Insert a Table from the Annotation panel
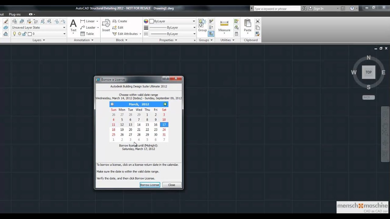Image resolution: width=390 pixels, height=219 pixels. (x=87, y=34)
